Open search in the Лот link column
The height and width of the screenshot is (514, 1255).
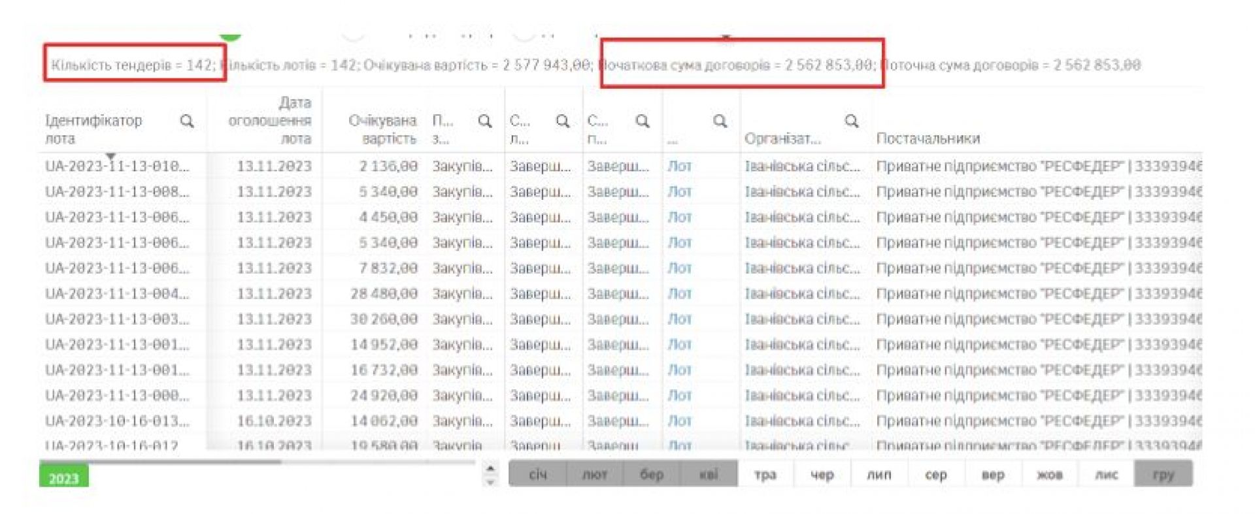coord(720,121)
